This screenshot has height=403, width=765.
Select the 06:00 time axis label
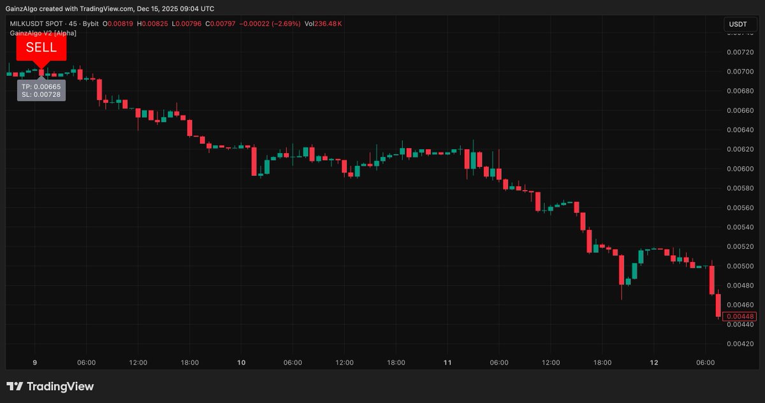pyautogui.click(x=86, y=362)
